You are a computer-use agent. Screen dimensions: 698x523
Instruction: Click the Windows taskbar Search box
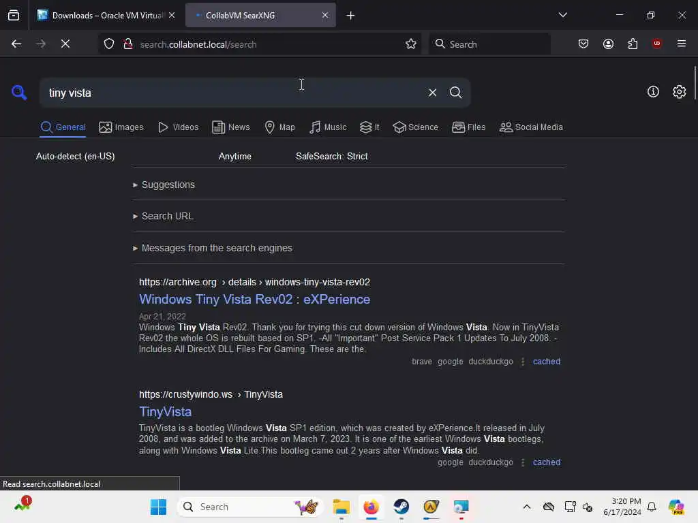pos(252,507)
